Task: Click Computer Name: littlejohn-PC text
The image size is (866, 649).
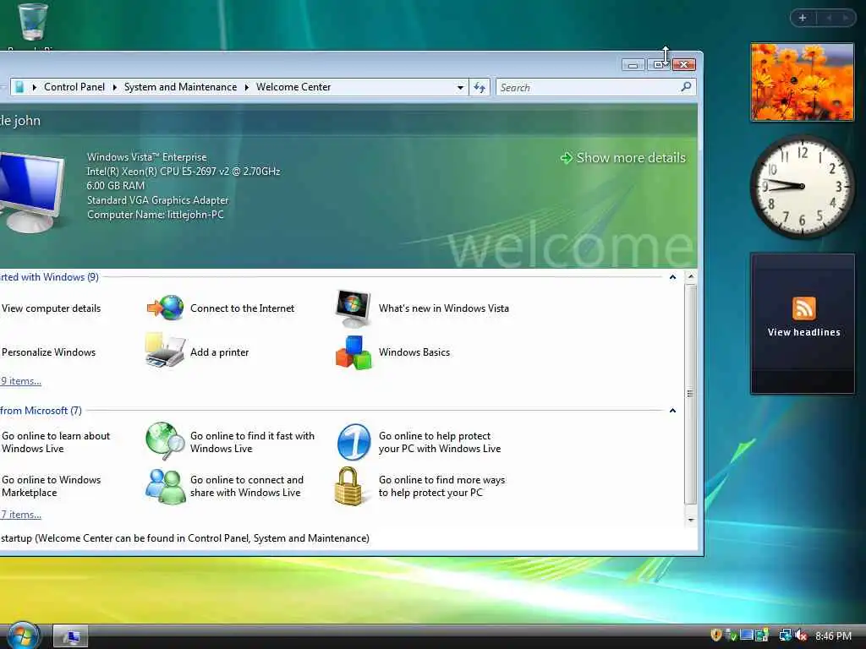Action: [x=156, y=215]
